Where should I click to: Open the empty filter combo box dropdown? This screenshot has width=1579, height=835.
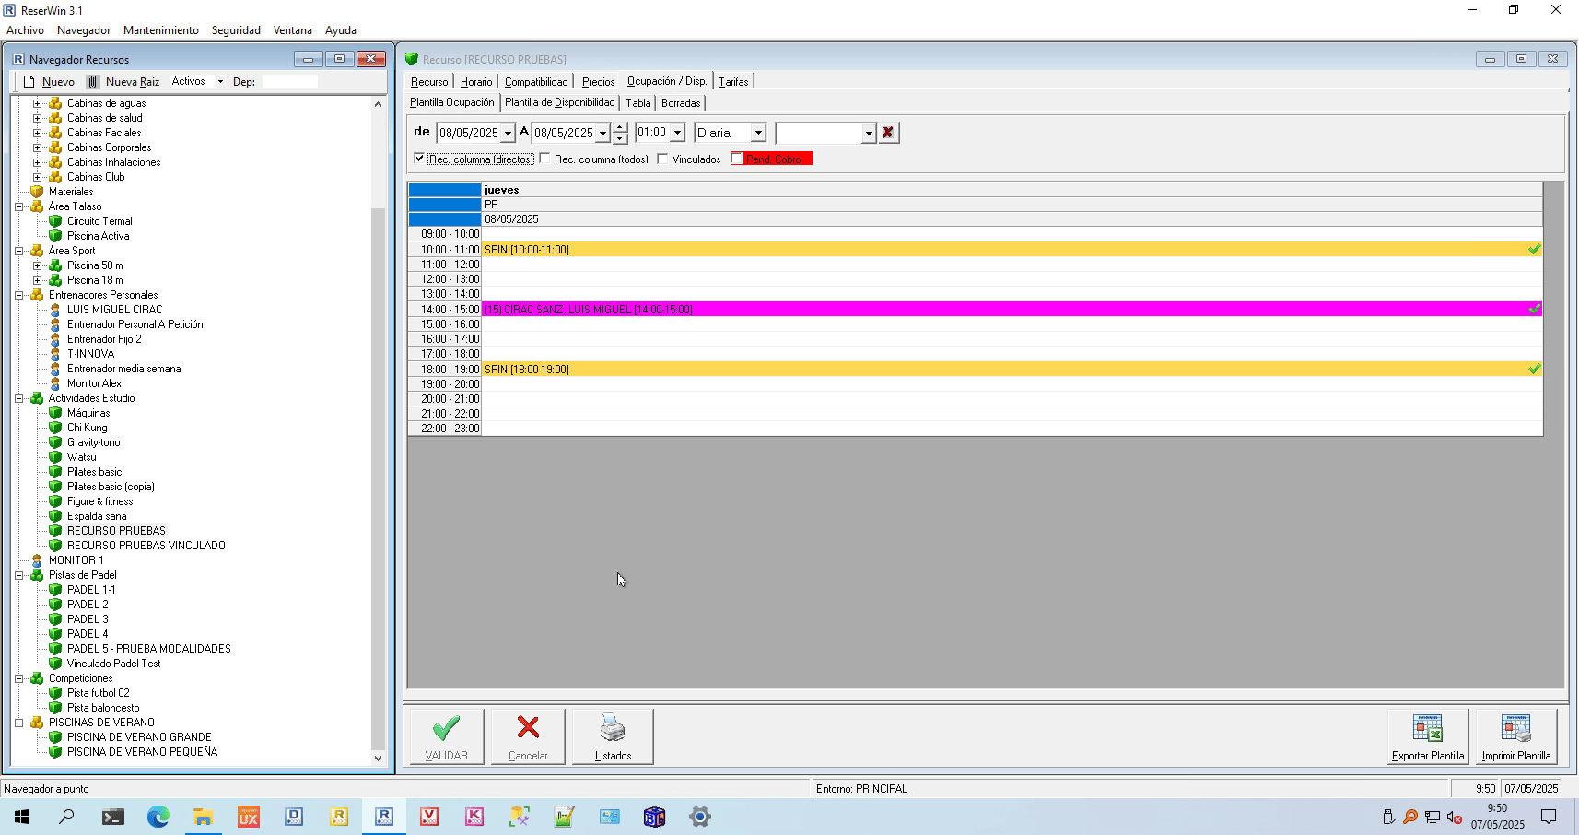pos(868,134)
